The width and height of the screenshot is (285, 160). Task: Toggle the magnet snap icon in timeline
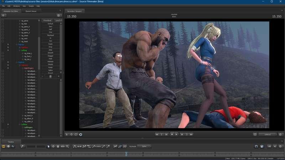point(256,146)
